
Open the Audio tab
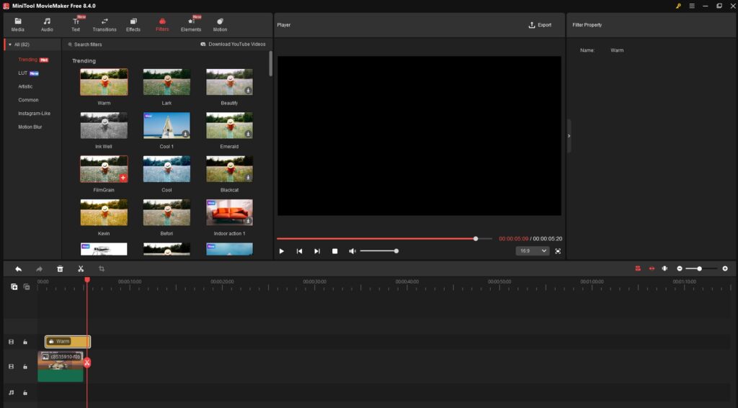pos(47,25)
